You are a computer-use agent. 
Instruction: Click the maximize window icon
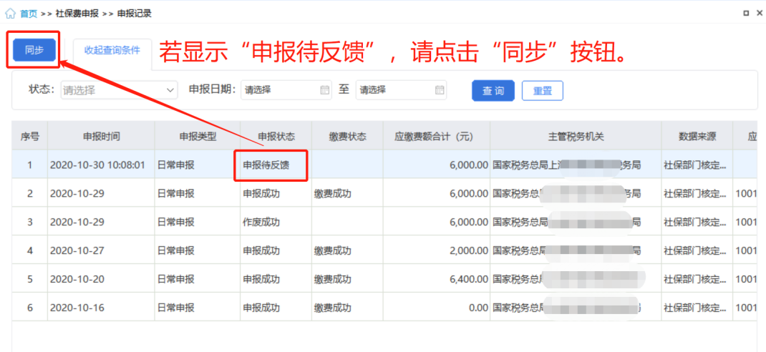click(745, 13)
